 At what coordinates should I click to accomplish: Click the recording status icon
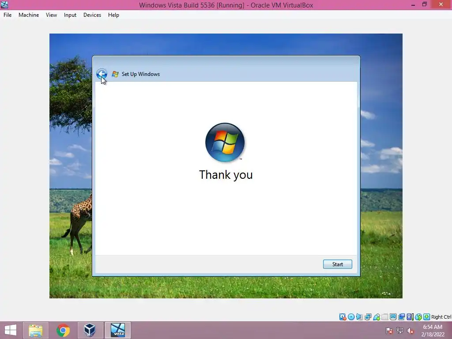point(401,317)
